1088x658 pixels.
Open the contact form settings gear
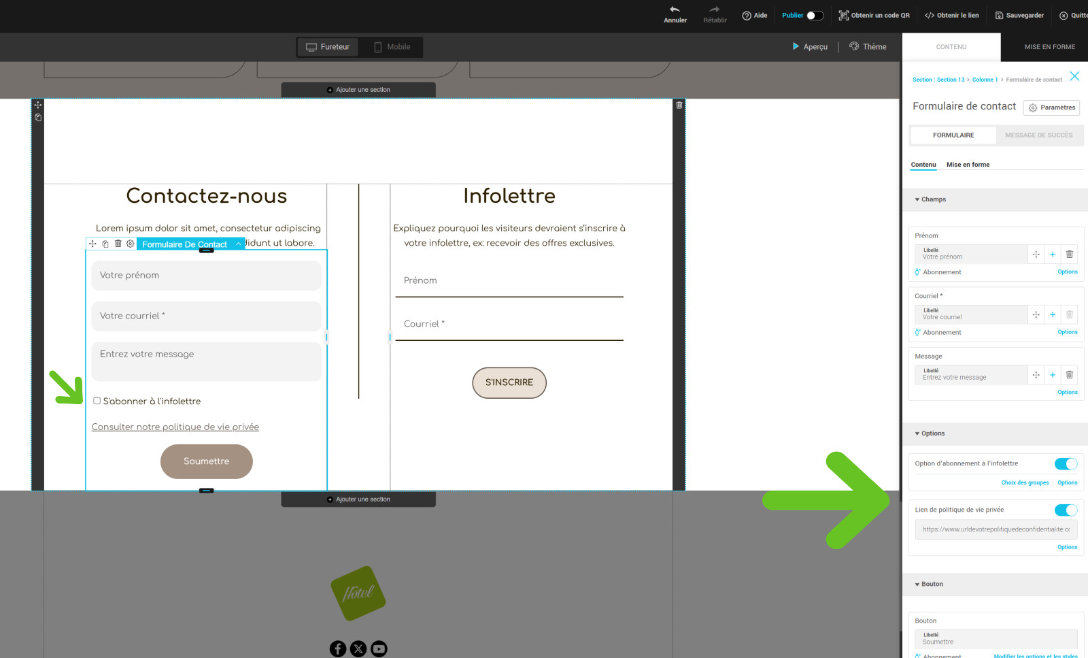point(131,243)
